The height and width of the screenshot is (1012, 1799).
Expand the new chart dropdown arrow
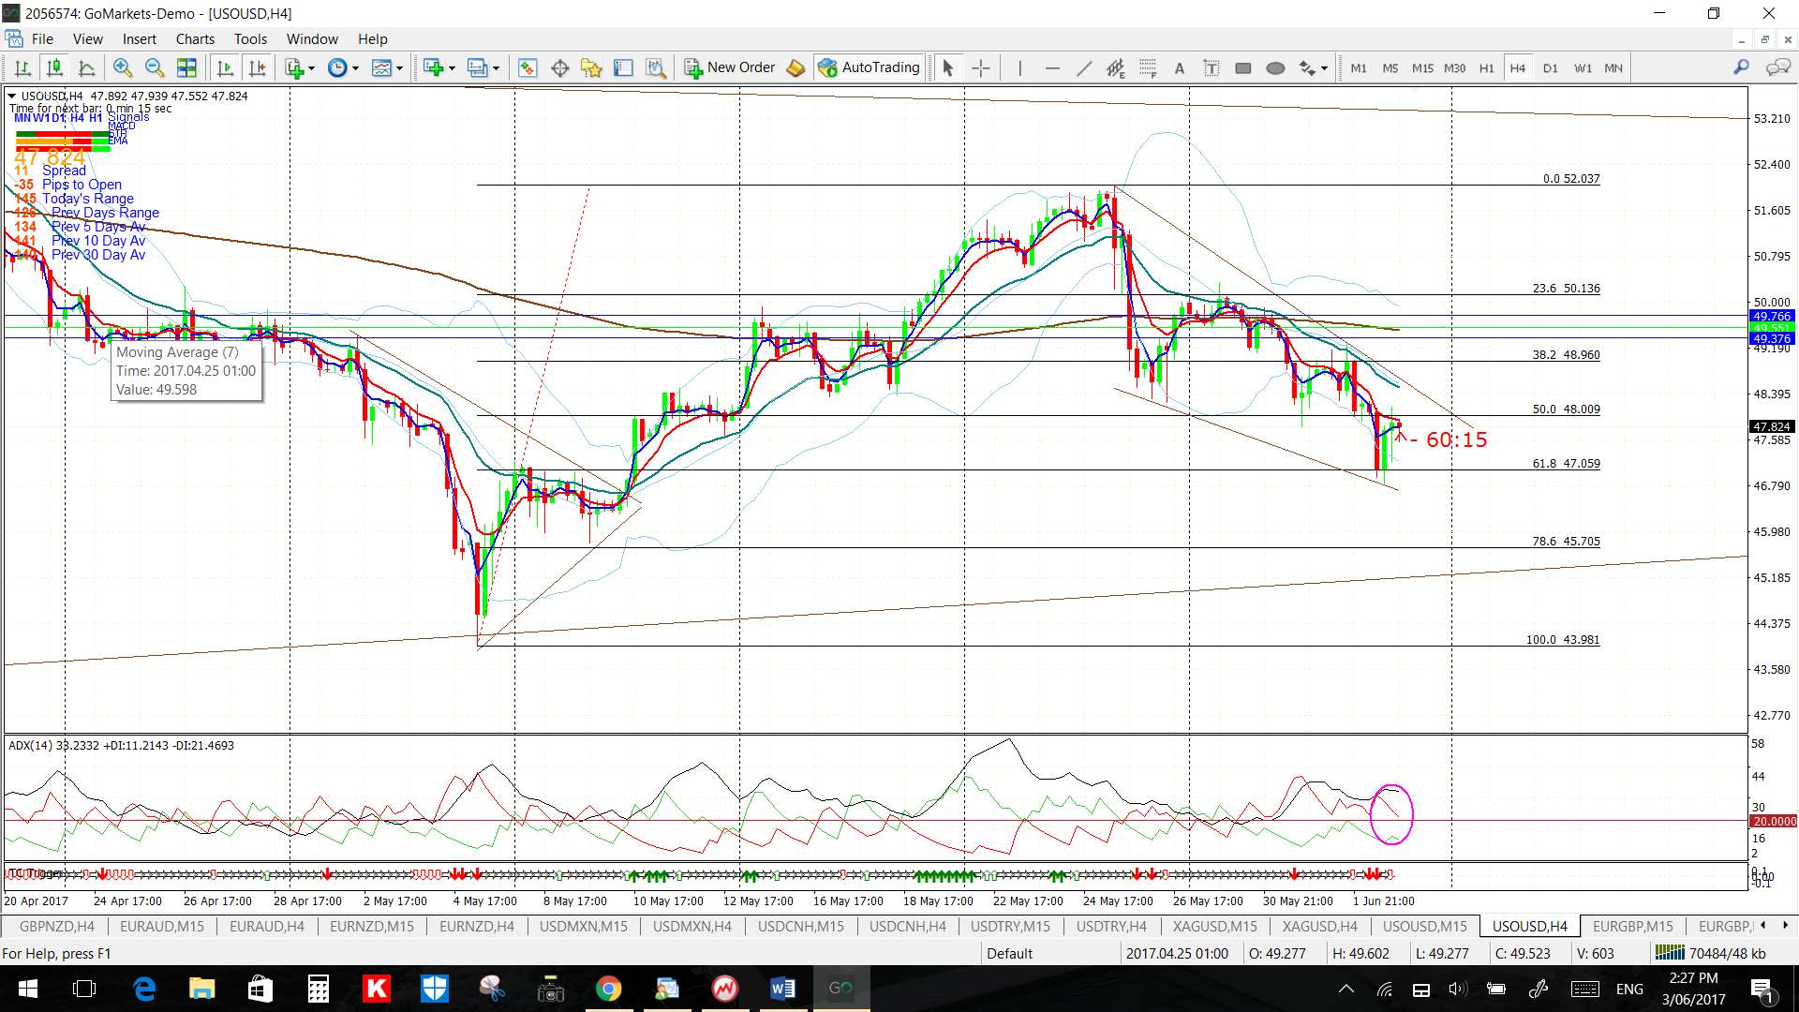(x=452, y=67)
